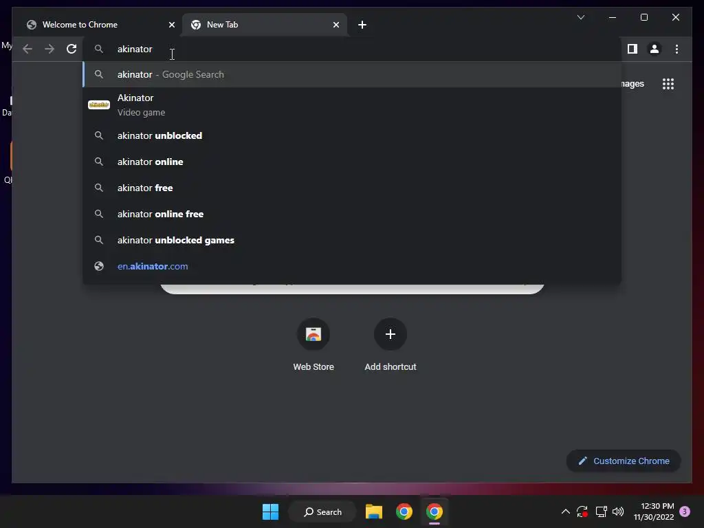Open the side panel icon
Viewport: 704px width, 528px height.
tap(632, 49)
